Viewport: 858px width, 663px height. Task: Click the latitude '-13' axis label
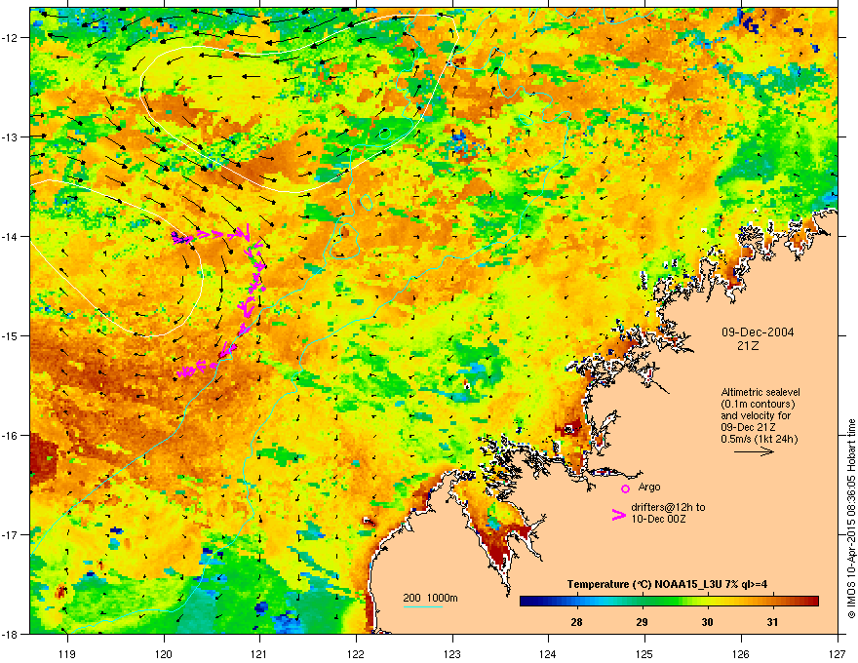click(11, 136)
